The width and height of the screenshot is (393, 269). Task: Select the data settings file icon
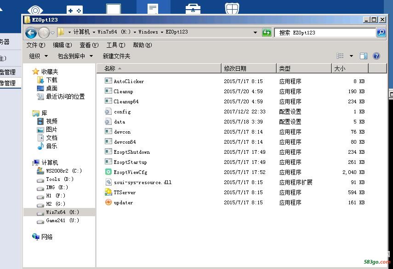108,121
